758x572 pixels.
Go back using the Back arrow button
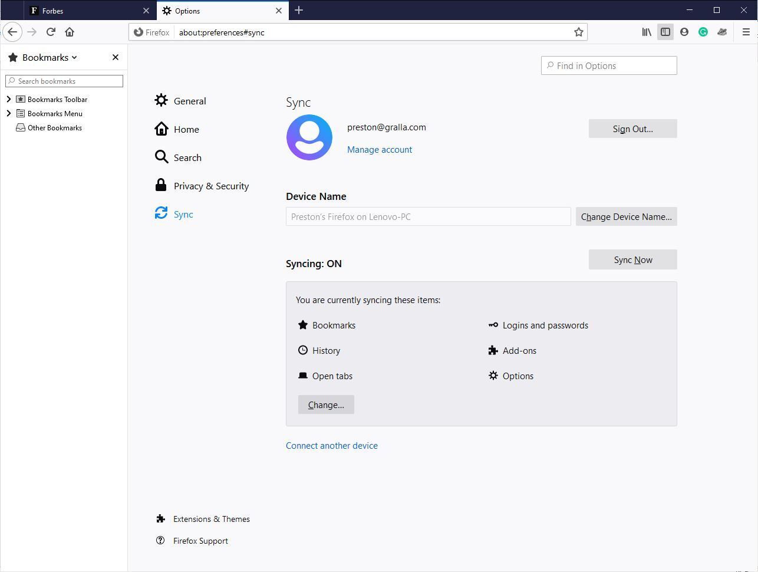12,32
